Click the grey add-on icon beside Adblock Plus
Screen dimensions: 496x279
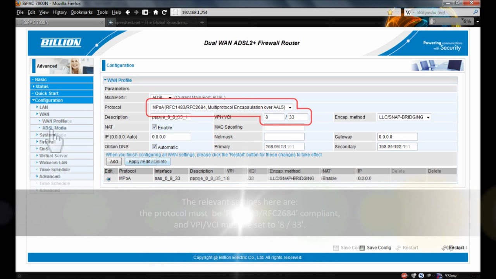(413, 276)
